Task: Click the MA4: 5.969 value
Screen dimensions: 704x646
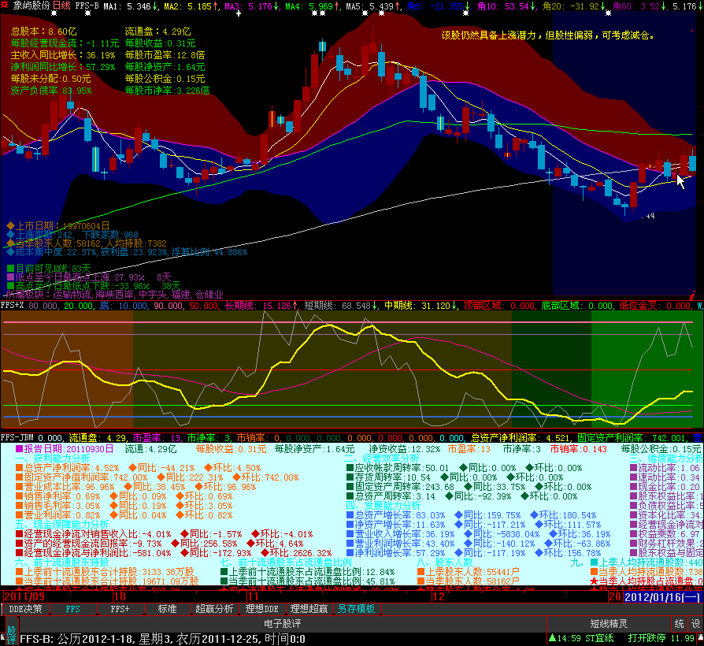Action: [x=313, y=6]
